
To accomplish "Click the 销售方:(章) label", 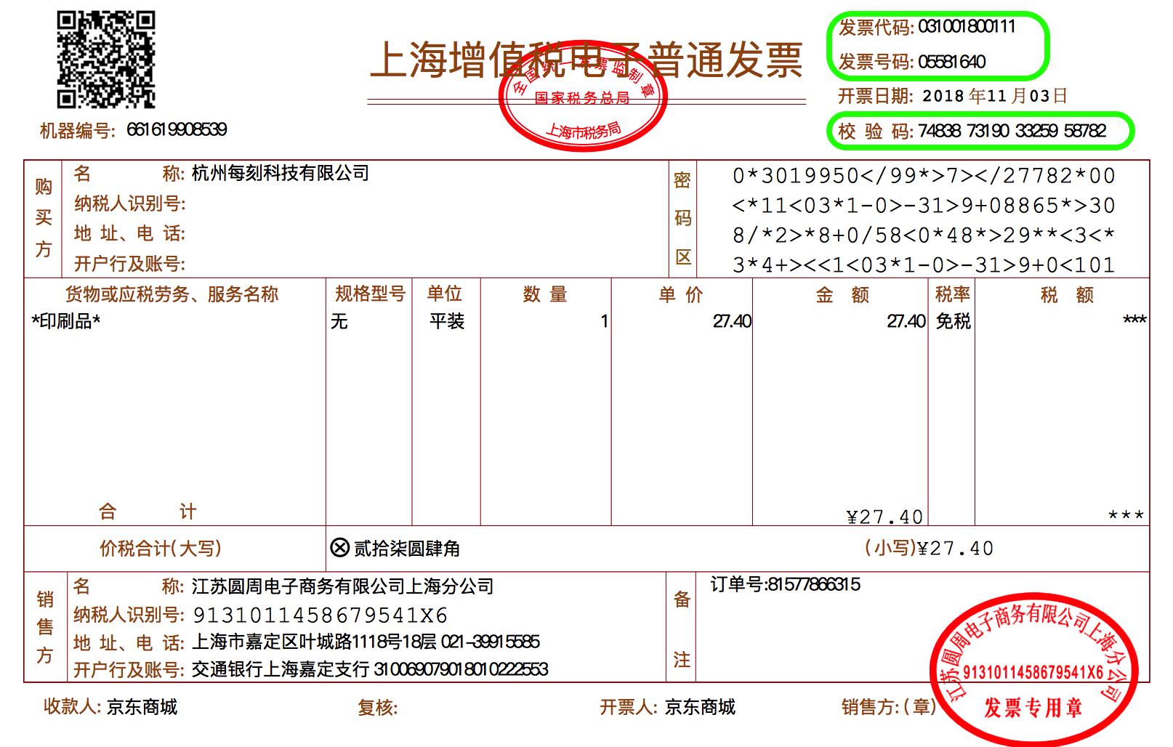I will pyautogui.click(x=889, y=706).
